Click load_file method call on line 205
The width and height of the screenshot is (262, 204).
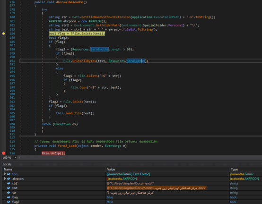(x=73, y=113)
